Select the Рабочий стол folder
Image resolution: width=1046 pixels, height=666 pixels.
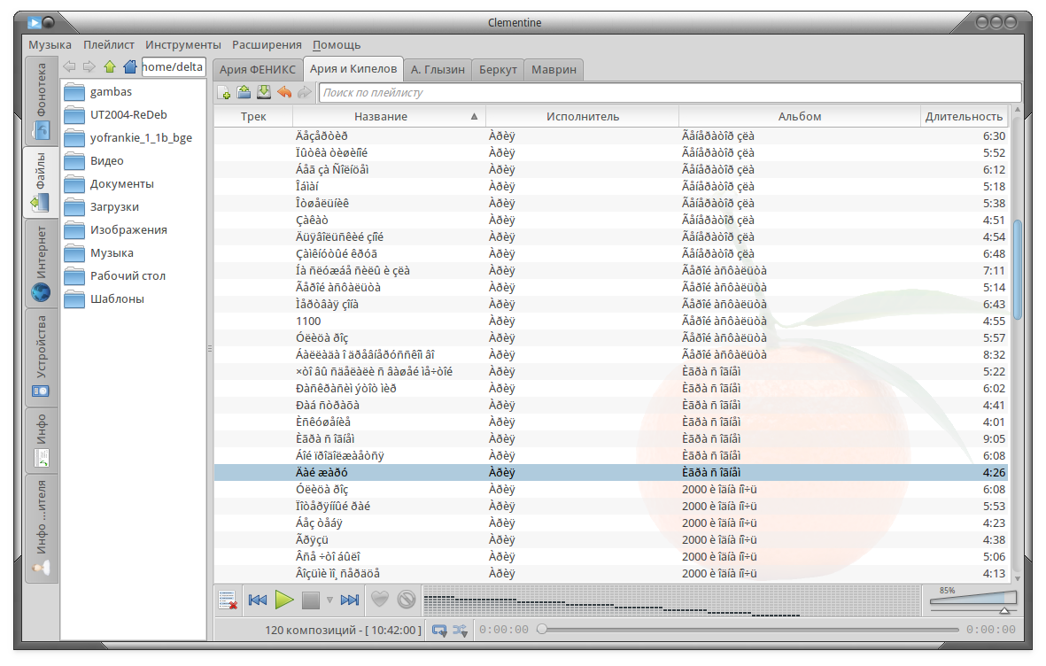tap(134, 276)
